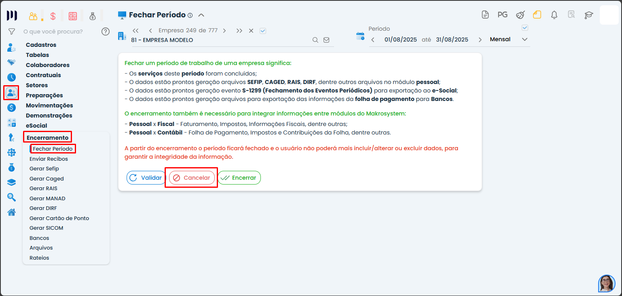Collapse the Fechar Período header chevron
Screen dimensions: 622x296
coord(201,15)
